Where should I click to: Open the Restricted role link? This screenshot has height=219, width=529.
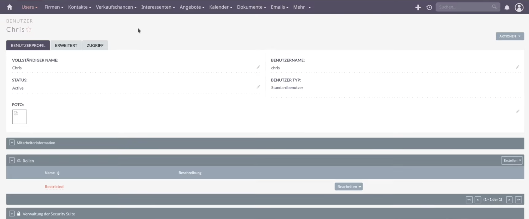54,186
